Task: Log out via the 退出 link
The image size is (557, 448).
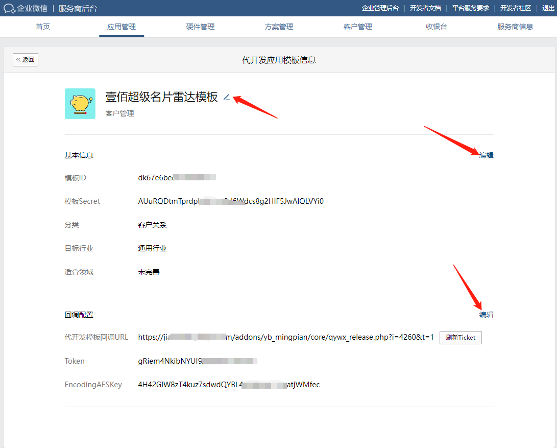Action: tap(548, 8)
